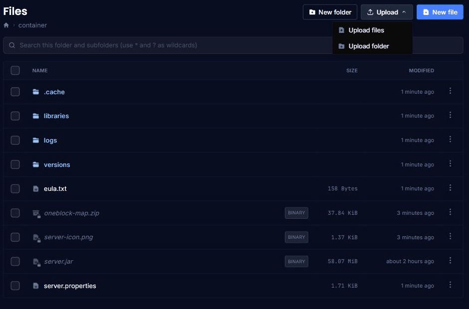Image resolution: width=469 pixels, height=309 pixels.
Task: Click the libraries folder icon
Action: 36,116
